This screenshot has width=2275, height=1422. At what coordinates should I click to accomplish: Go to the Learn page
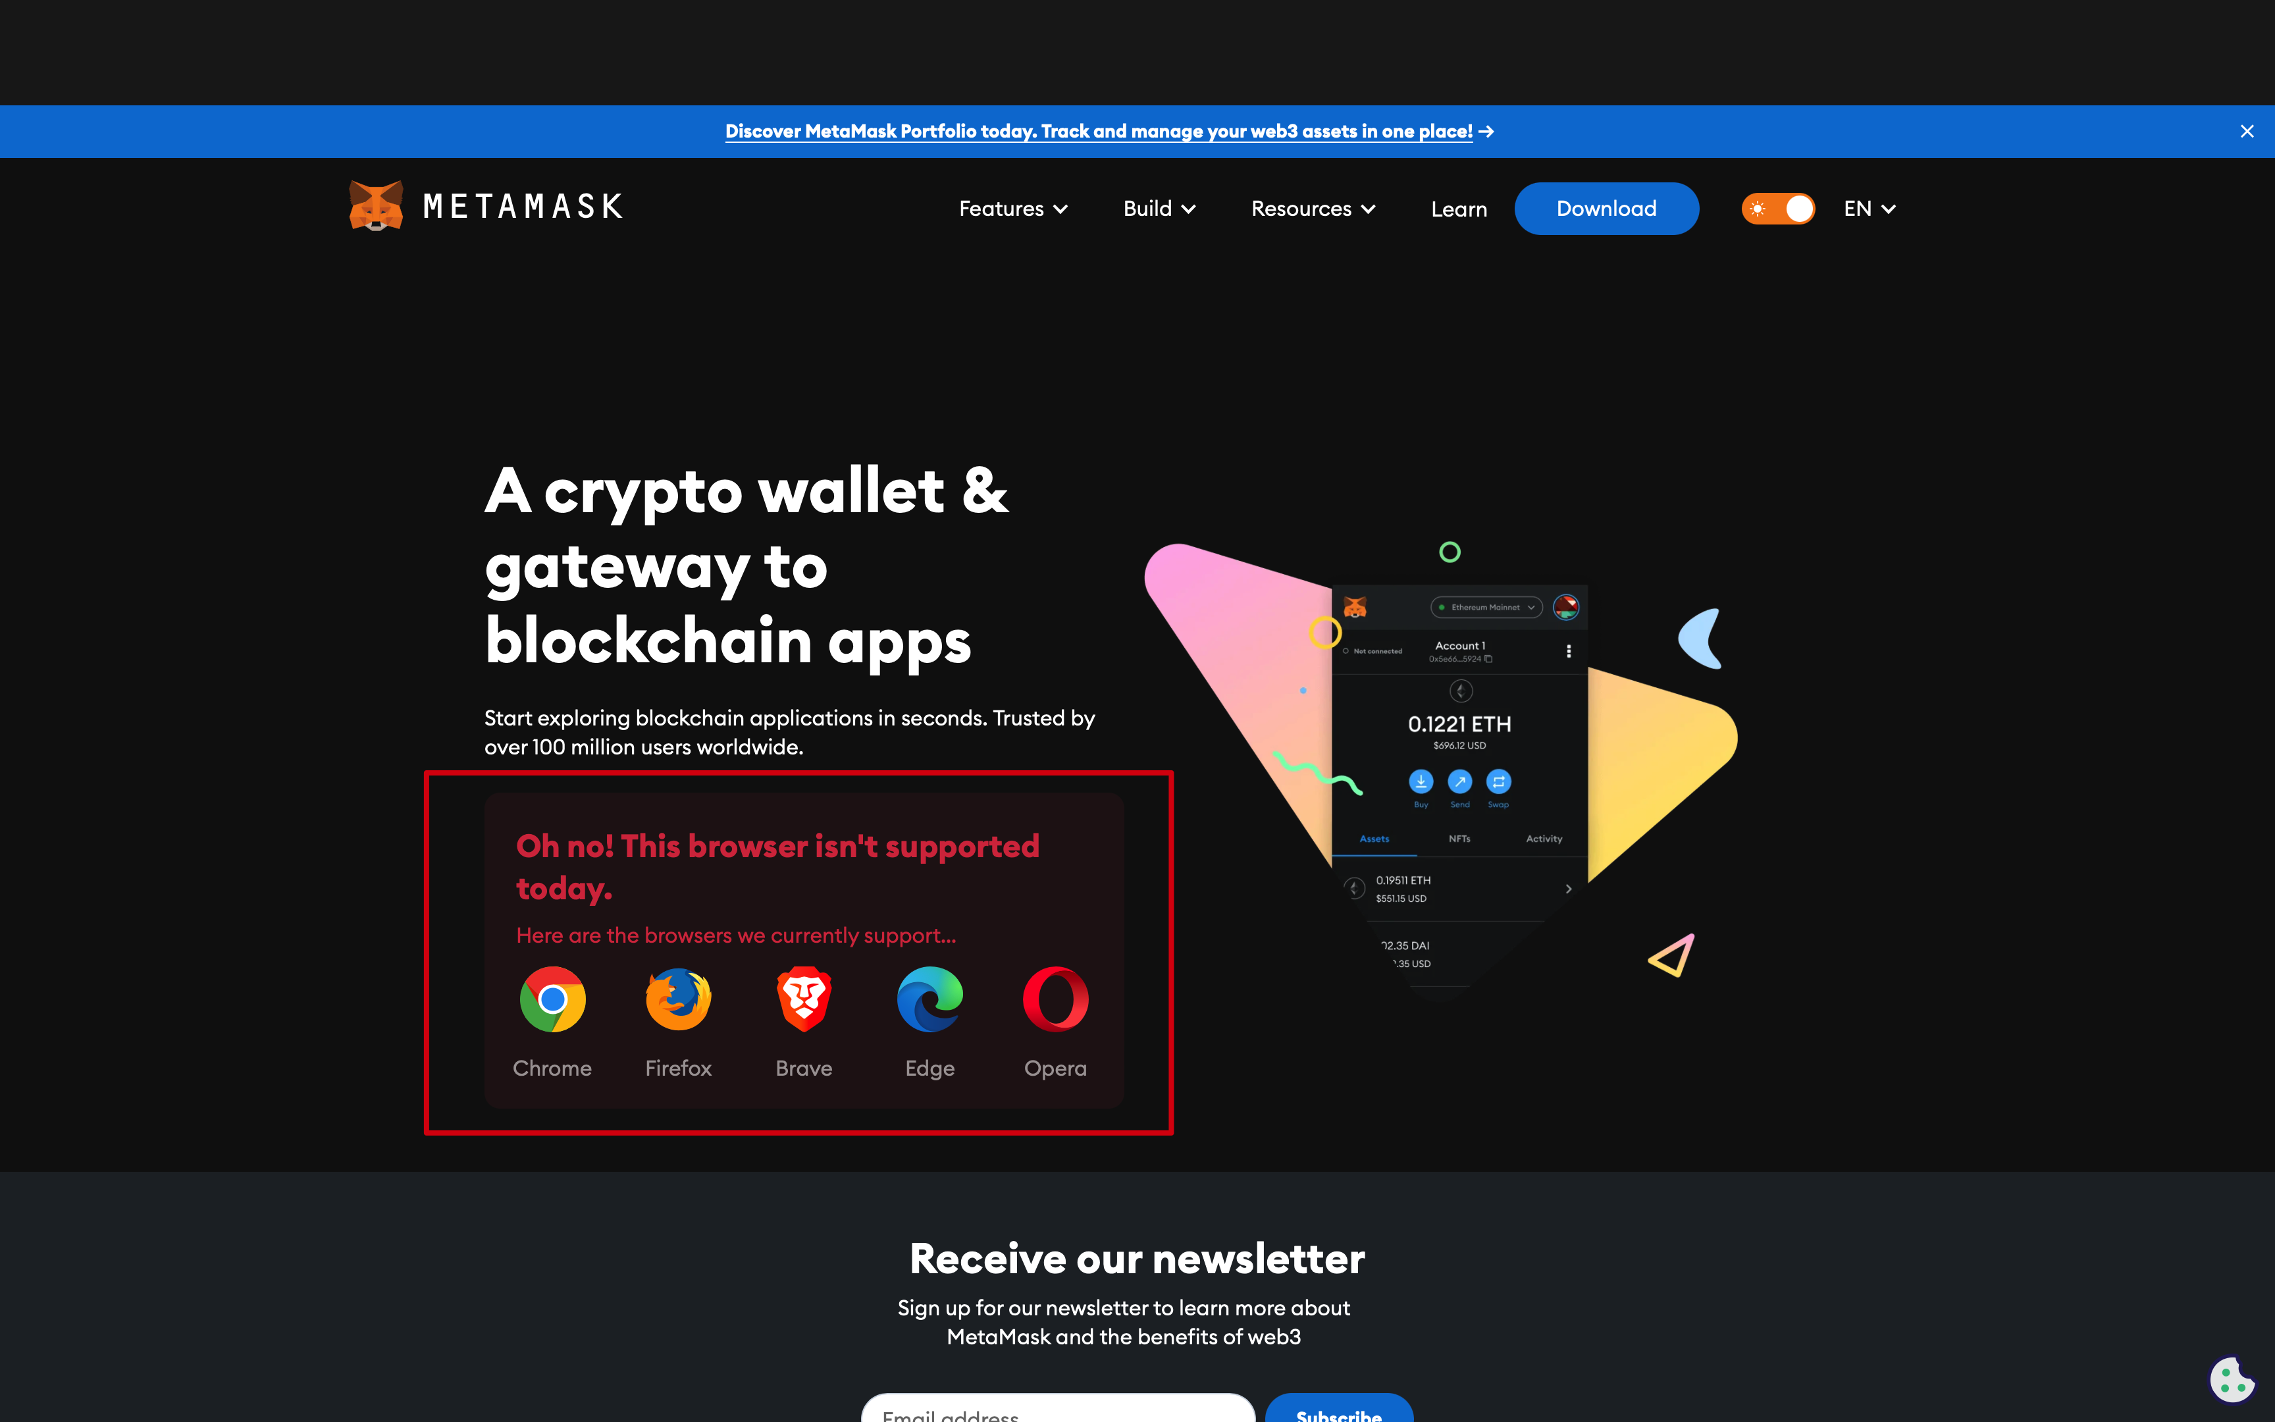tap(1459, 209)
